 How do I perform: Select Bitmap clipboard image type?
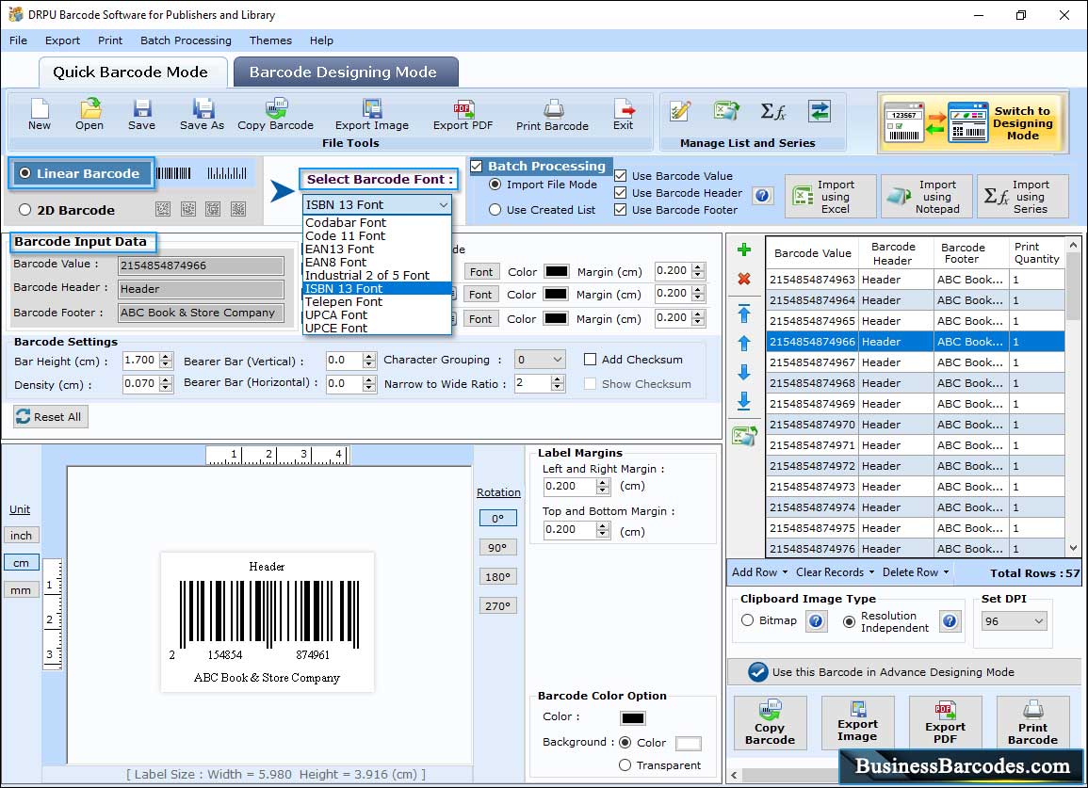click(x=747, y=620)
